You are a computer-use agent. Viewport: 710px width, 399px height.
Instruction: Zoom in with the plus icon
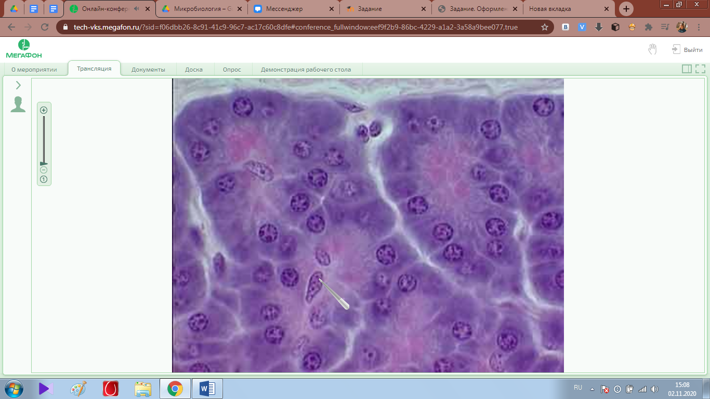click(44, 110)
